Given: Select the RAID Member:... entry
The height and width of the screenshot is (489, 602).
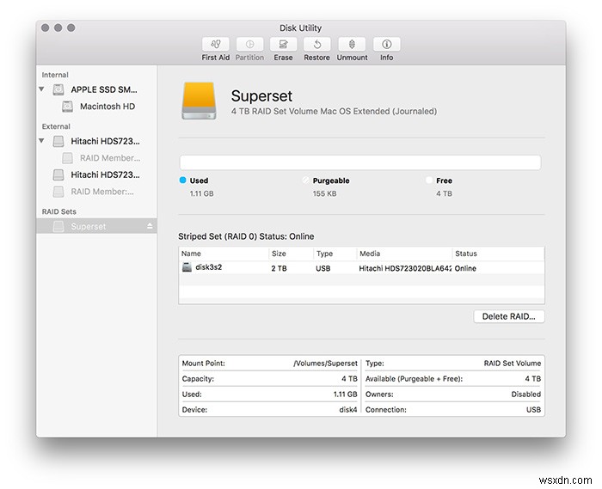Looking at the screenshot, I should [x=102, y=192].
